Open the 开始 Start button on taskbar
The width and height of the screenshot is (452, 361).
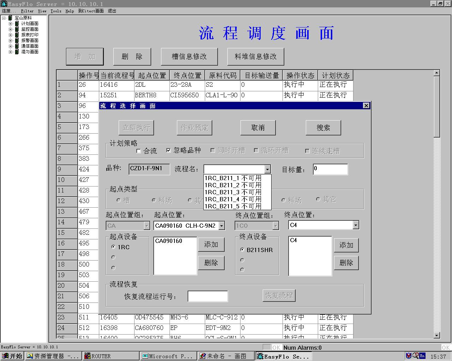(x=12, y=356)
